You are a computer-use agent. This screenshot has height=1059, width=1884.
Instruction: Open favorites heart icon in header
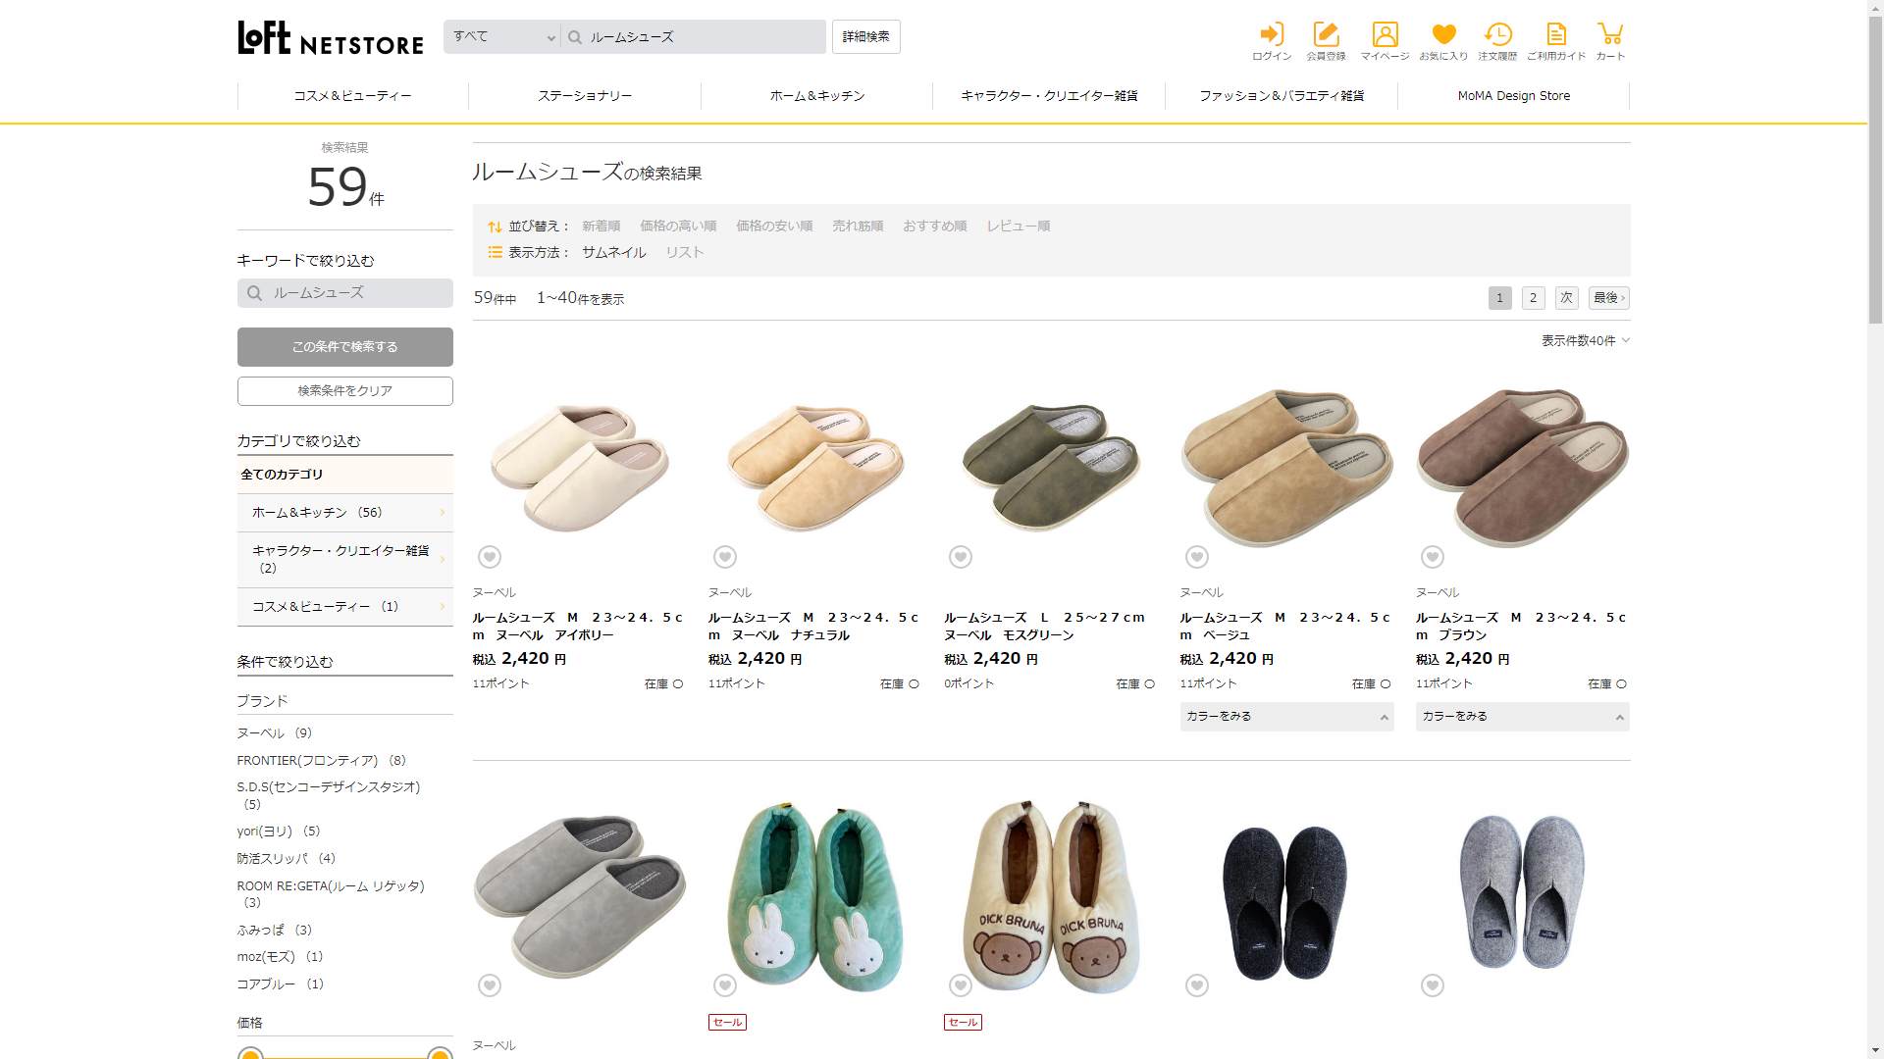[x=1443, y=35]
